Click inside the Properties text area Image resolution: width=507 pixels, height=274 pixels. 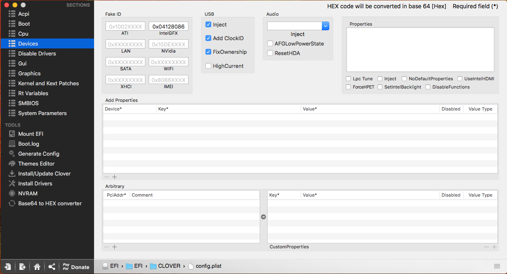pos(420,50)
